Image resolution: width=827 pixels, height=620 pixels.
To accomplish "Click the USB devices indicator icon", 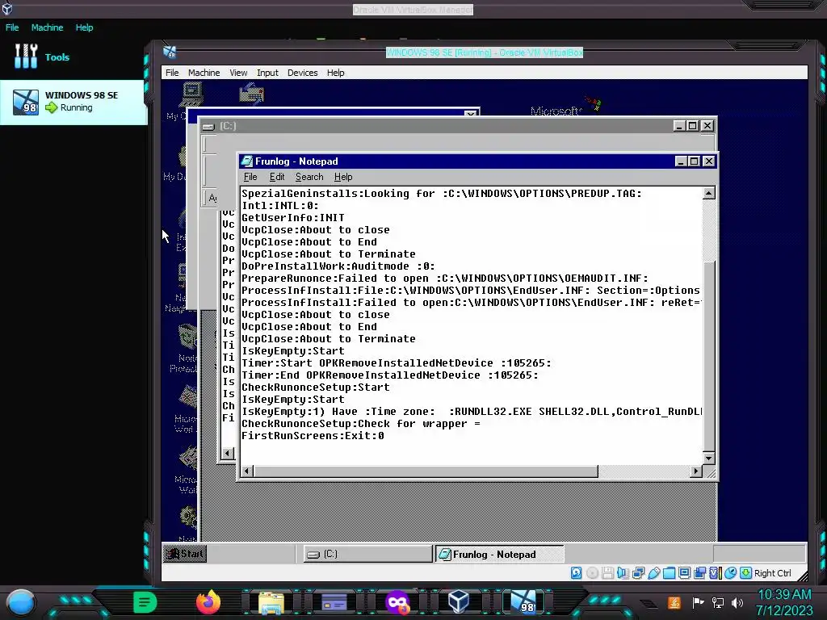I will point(653,573).
